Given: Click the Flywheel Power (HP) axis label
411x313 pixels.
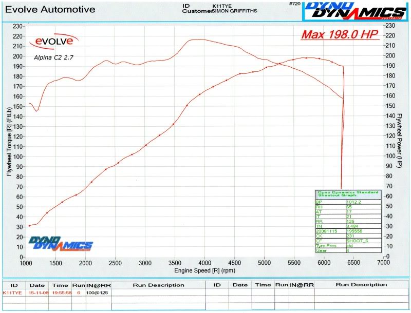Looking at the screenshot, I should pos(399,142).
